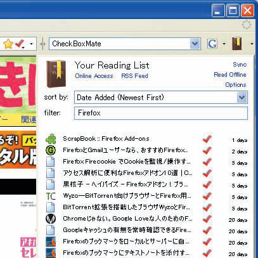Click blue icon of ブックマークをローカル entry
Viewport: 258px width, 258px height.
[51, 242]
